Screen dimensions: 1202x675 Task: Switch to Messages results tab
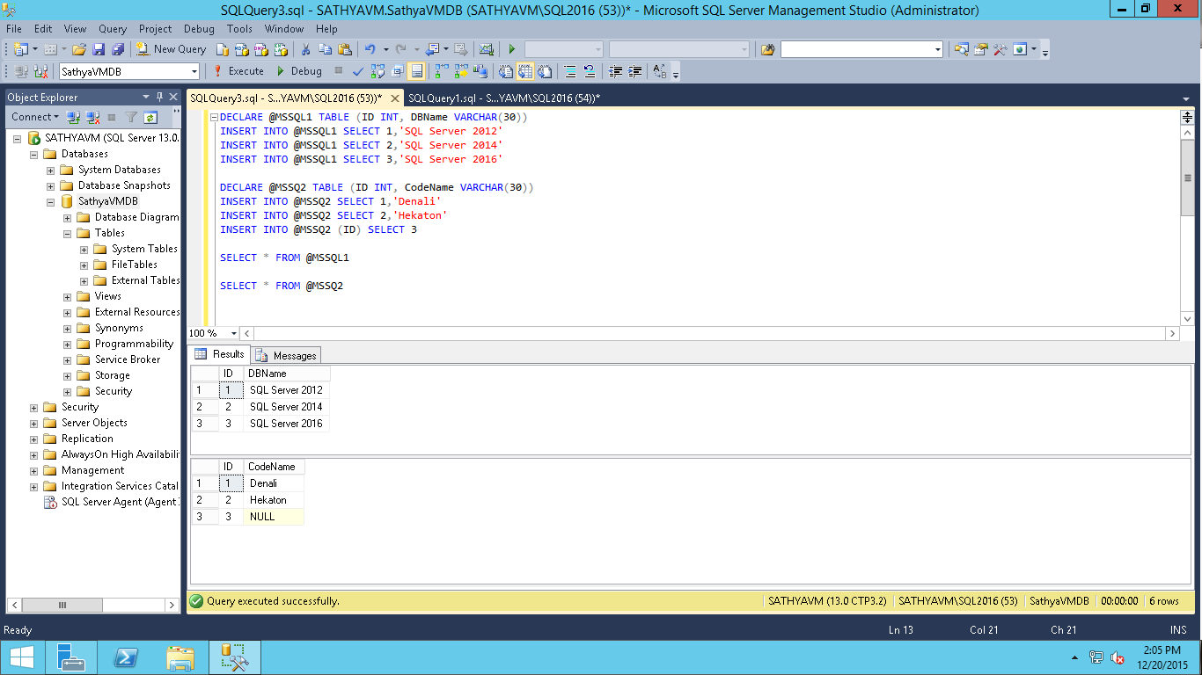coord(287,355)
